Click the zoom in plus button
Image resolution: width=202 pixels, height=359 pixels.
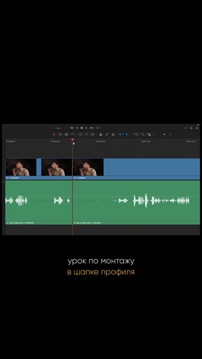pyautogui.click(x=170, y=135)
